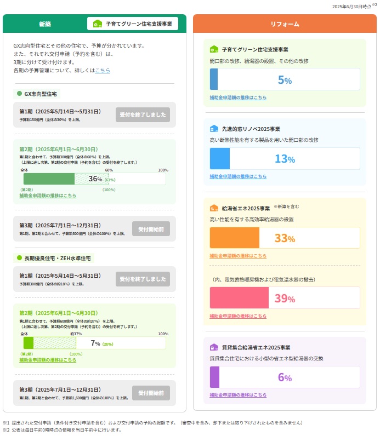Click purple 賃貸集合給湯省エネ2025事業 house icon
The height and width of the screenshot is (436, 380).
tap(214, 347)
